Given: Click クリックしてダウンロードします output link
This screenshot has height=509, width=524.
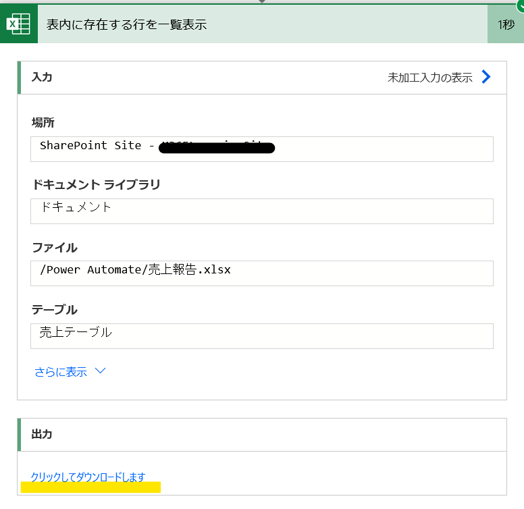Looking at the screenshot, I should (88, 477).
